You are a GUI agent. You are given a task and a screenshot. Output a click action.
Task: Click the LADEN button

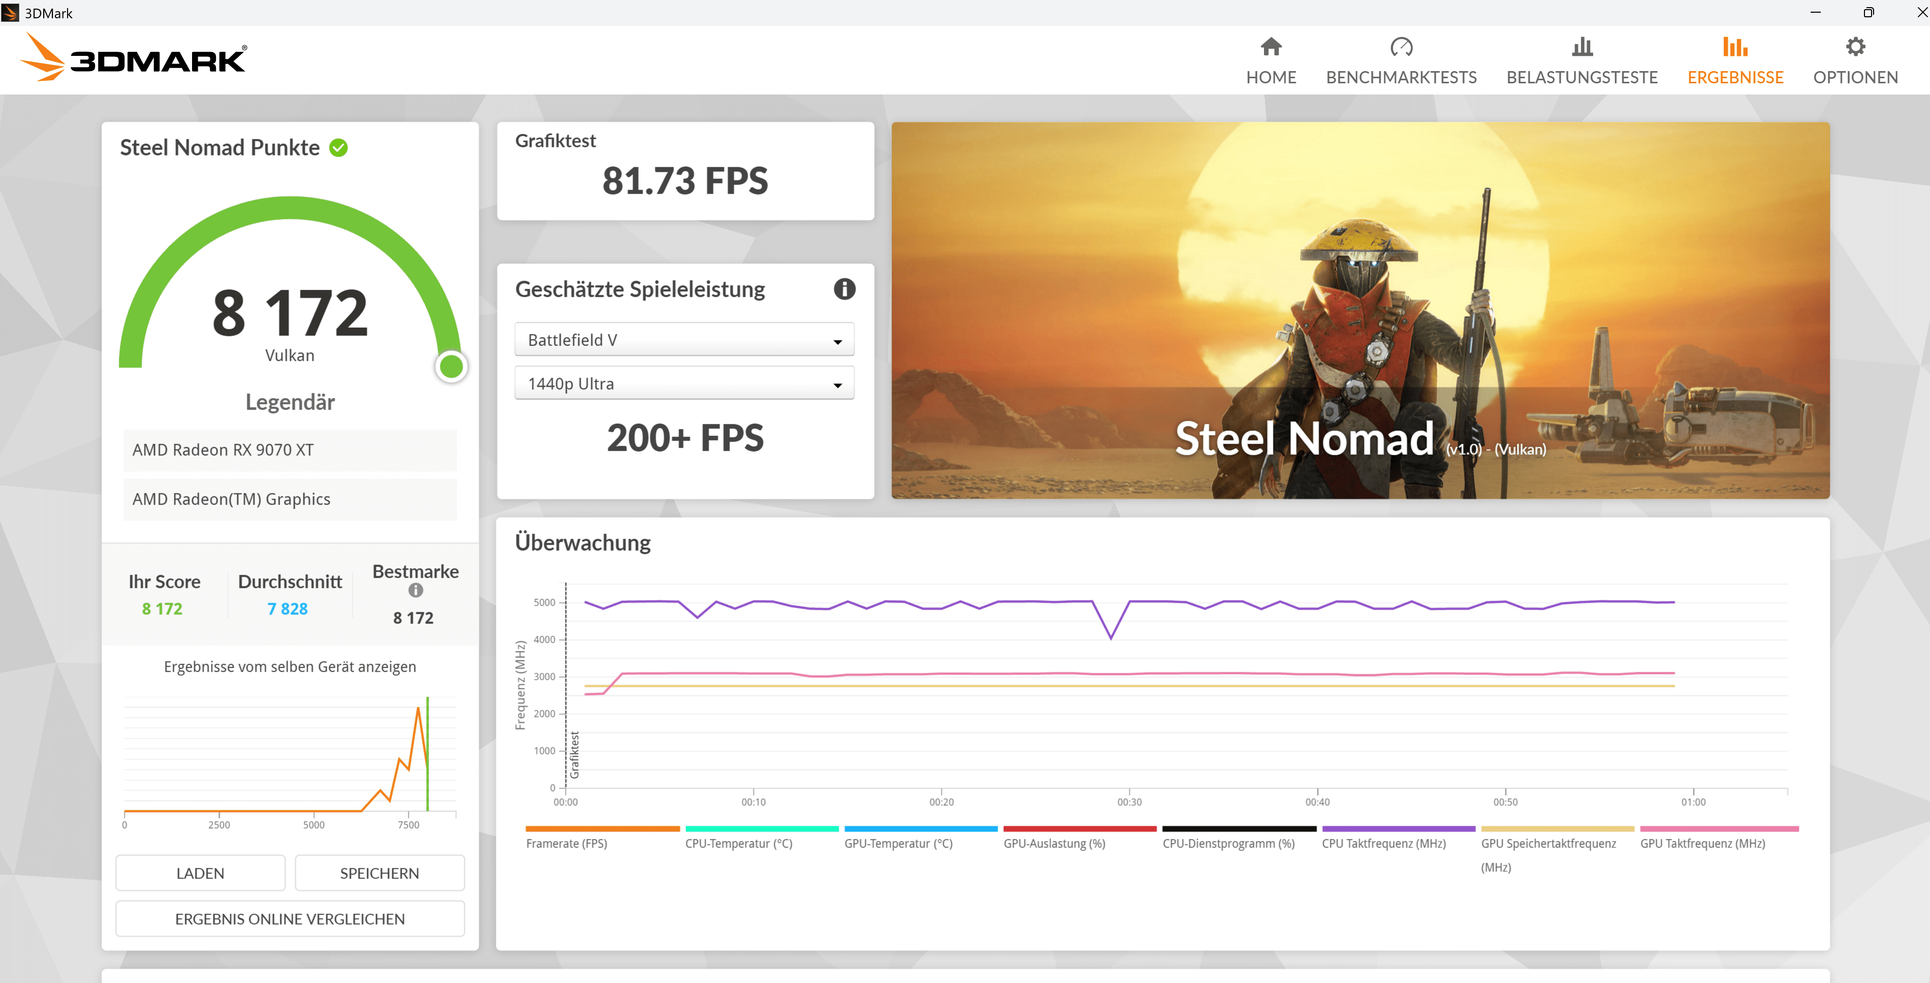point(200,873)
